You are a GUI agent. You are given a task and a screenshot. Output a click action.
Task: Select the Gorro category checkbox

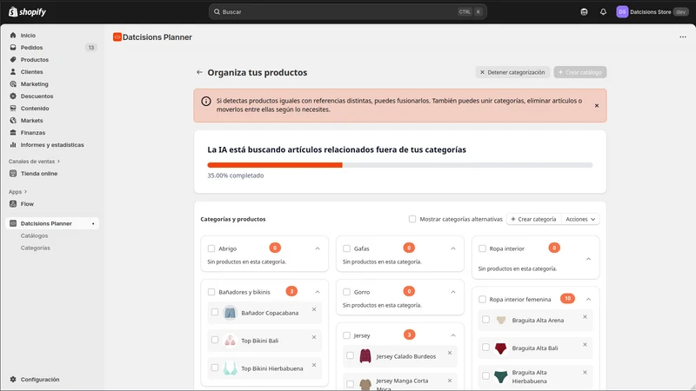(346, 292)
